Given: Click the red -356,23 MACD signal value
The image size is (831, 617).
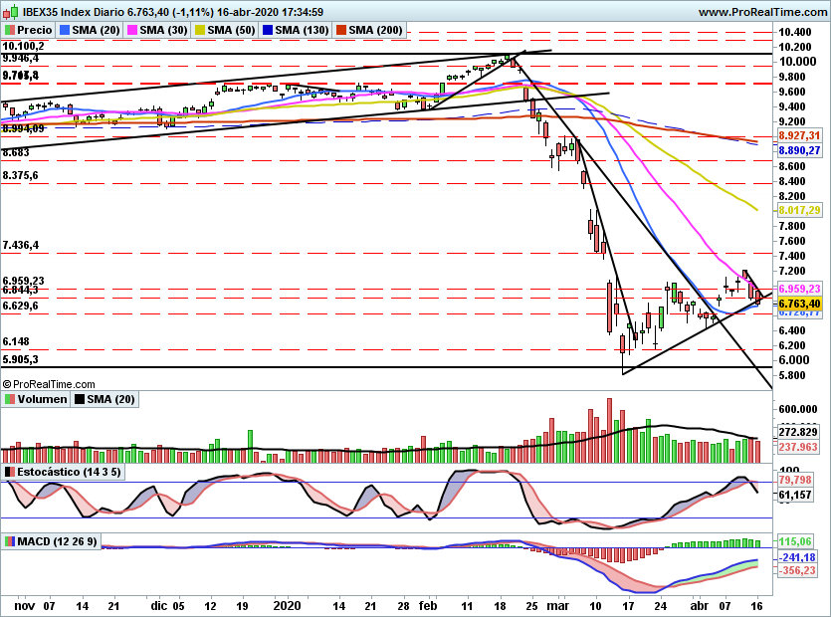Looking at the screenshot, I should coord(797,570).
